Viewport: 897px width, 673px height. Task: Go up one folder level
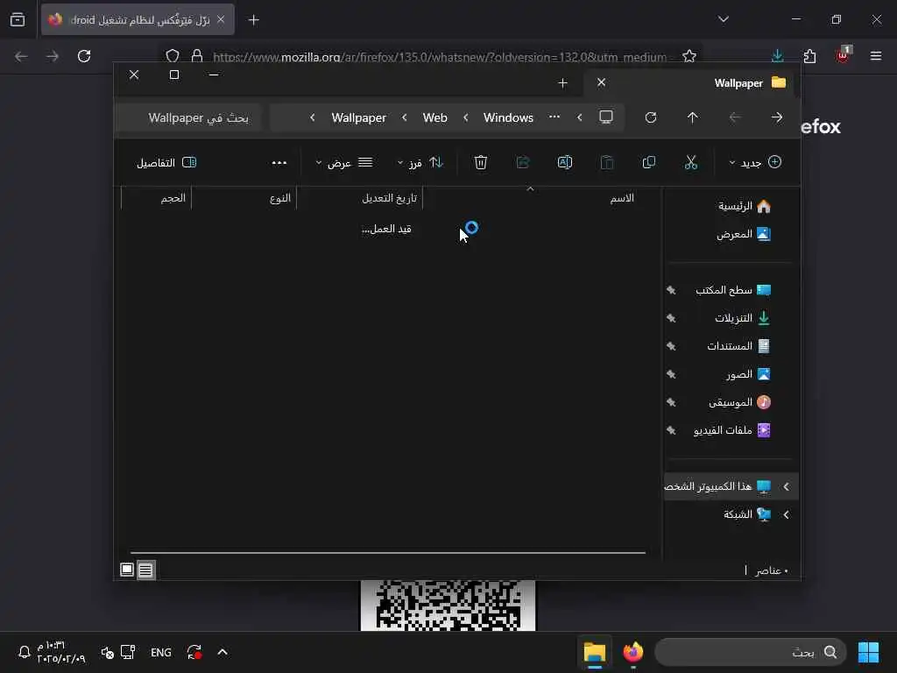click(692, 117)
